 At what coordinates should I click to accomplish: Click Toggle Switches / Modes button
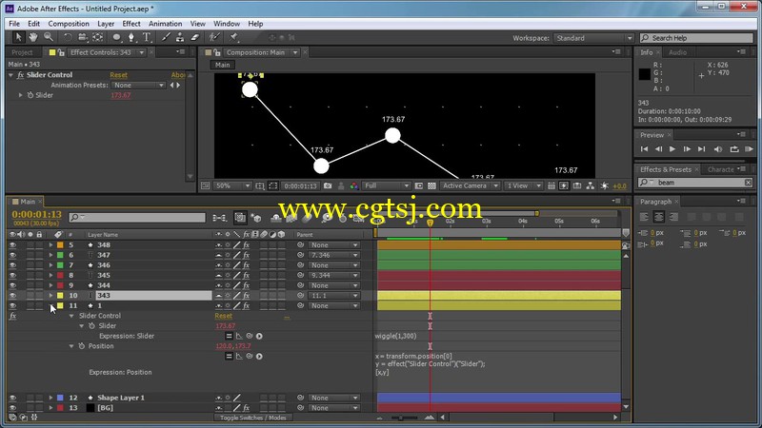tap(253, 418)
